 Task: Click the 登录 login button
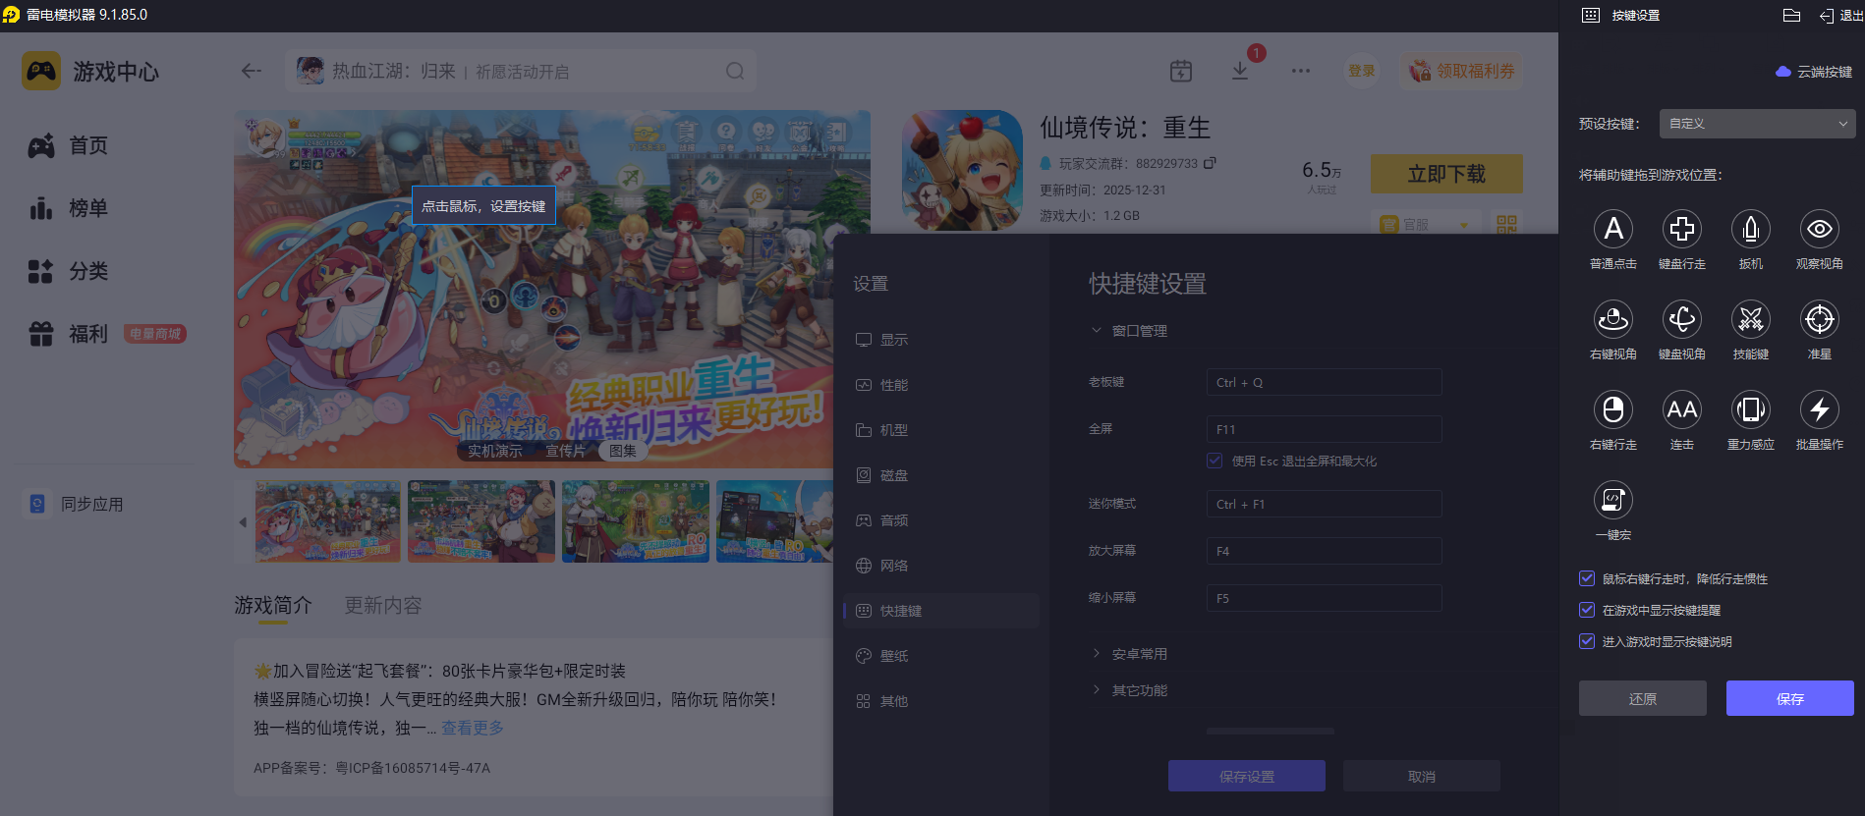point(1362,71)
